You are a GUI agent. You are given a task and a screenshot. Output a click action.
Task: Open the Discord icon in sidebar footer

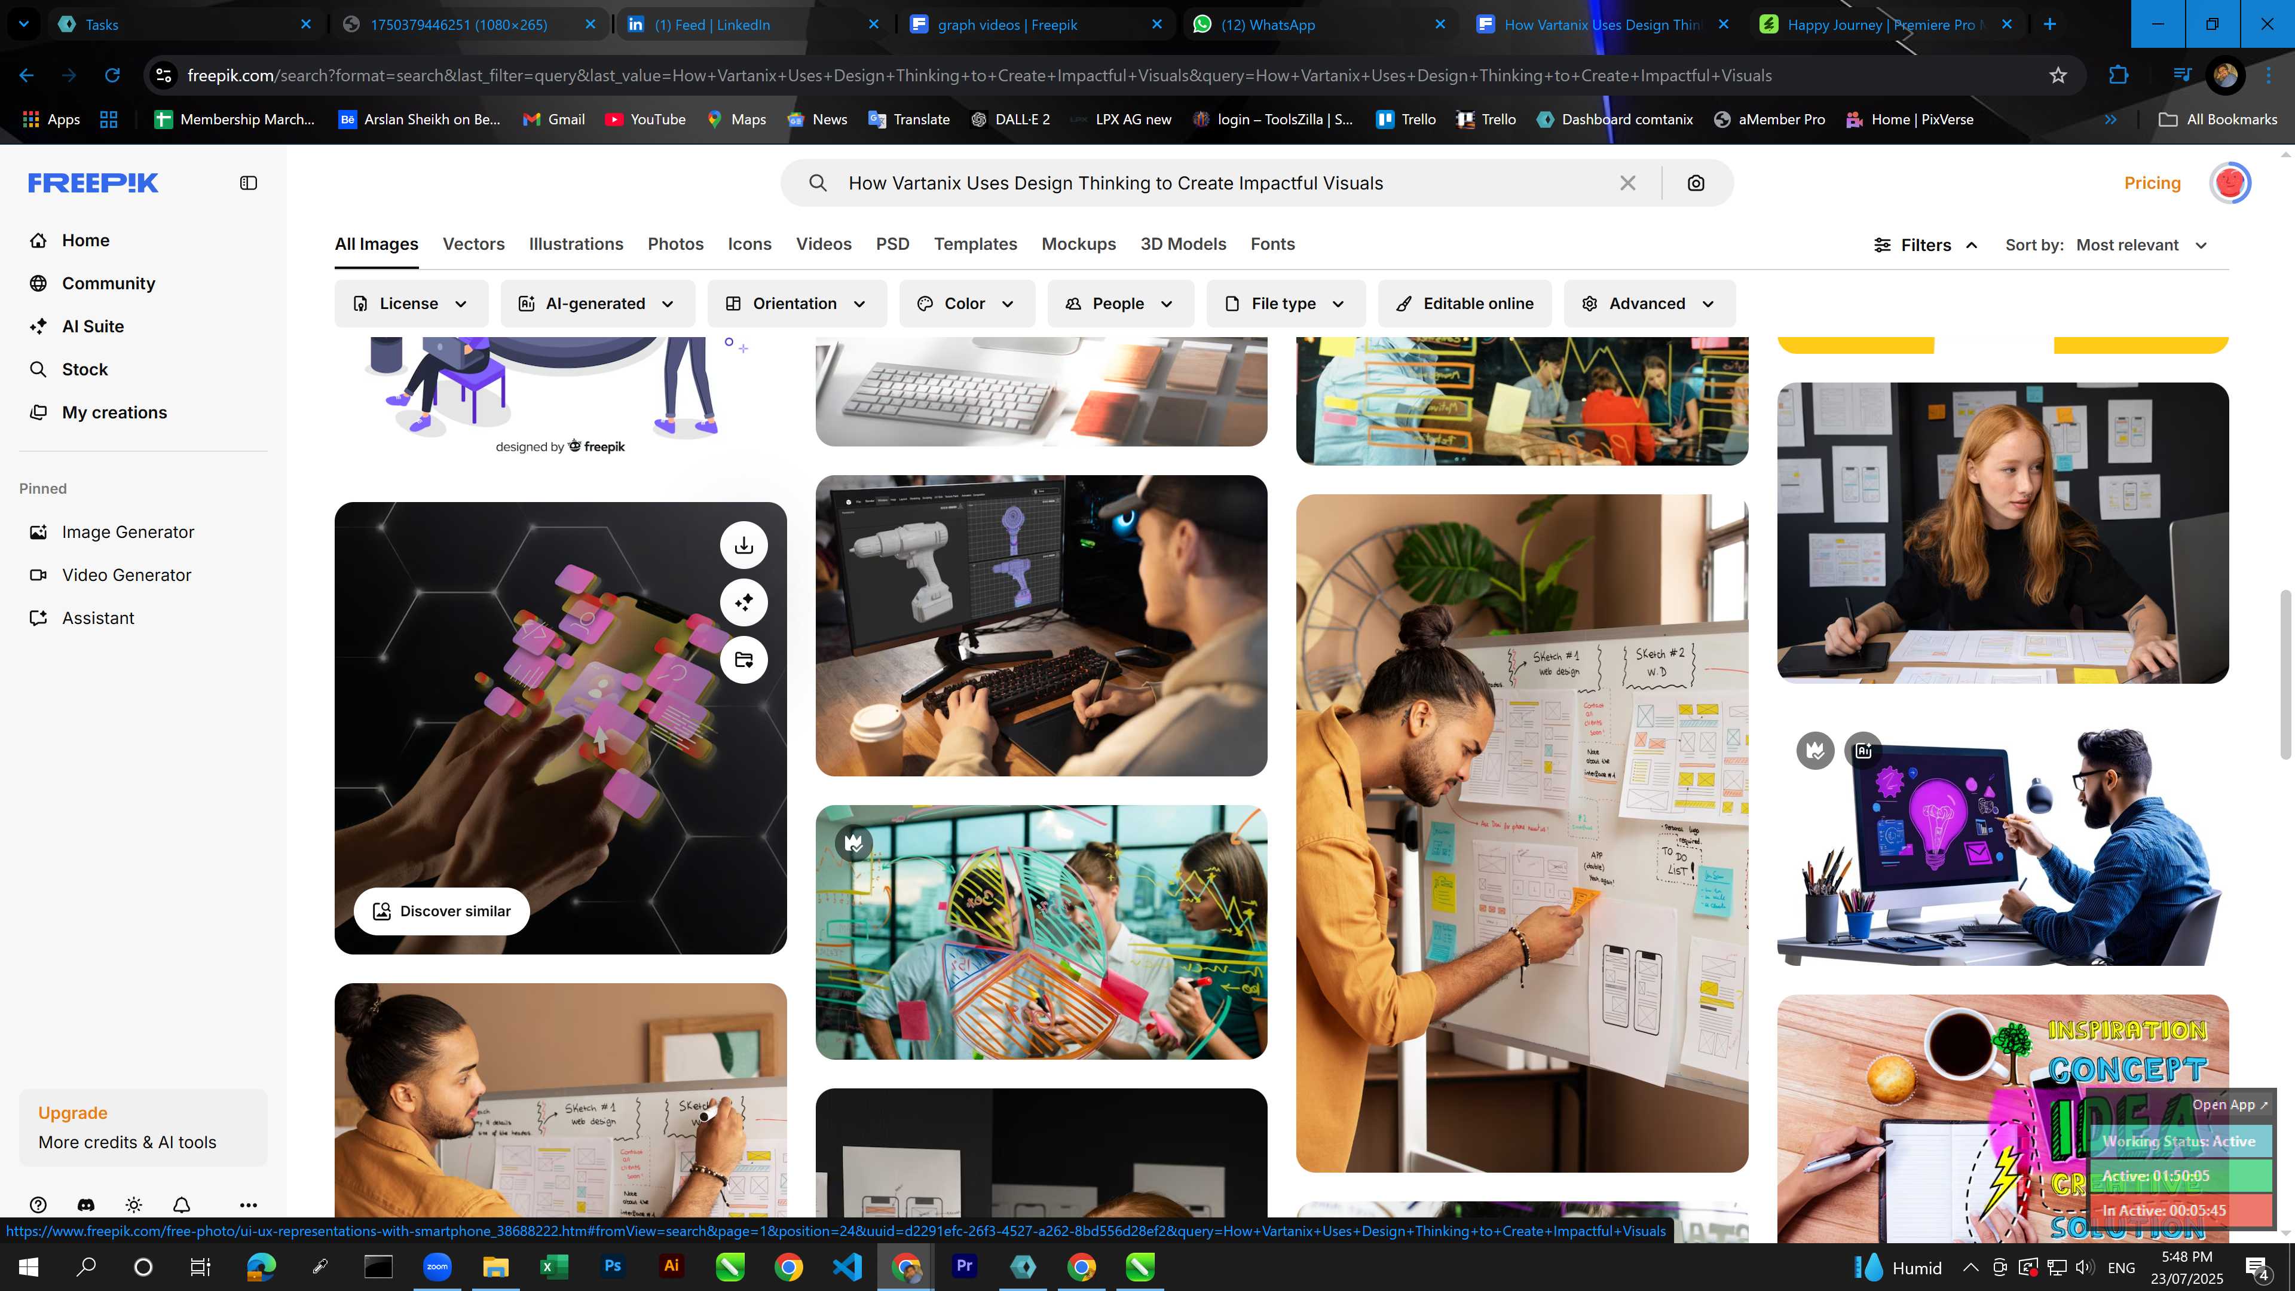[85, 1204]
